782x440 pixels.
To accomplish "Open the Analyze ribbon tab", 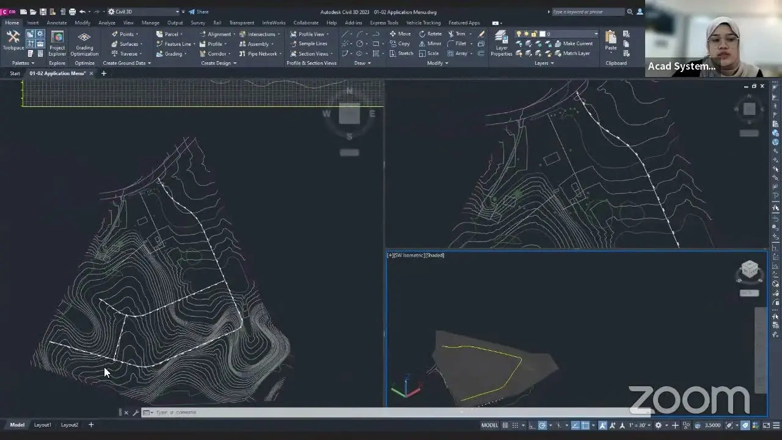I will coord(107,23).
